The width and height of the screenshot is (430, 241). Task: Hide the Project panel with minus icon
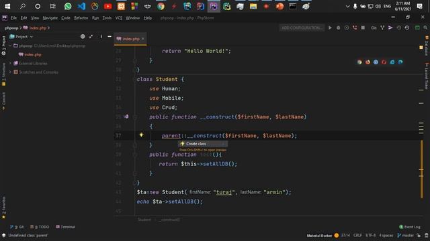pyautogui.click(x=110, y=37)
